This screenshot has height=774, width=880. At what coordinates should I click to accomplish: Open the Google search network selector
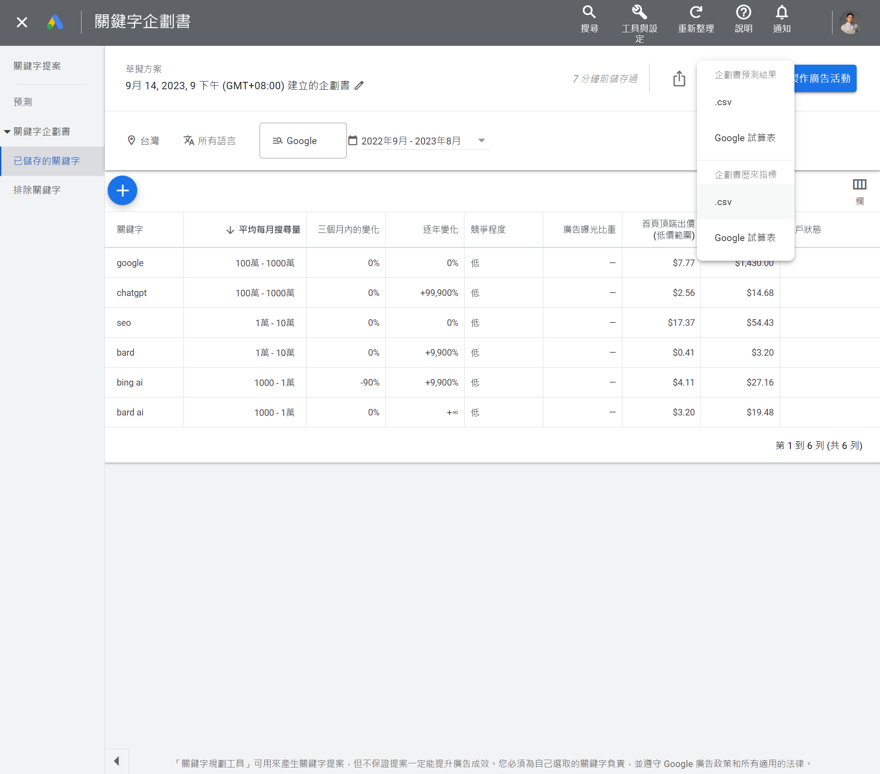click(303, 141)
